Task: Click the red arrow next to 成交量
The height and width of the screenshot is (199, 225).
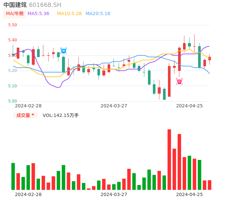Action: [33, 115]
